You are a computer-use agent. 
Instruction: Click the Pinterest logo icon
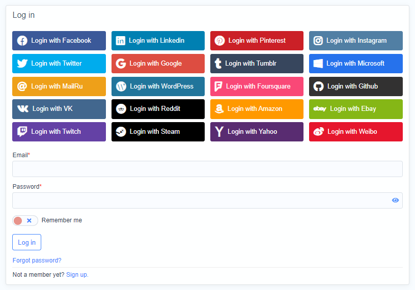pyautogui.click(x=219, y=41)
